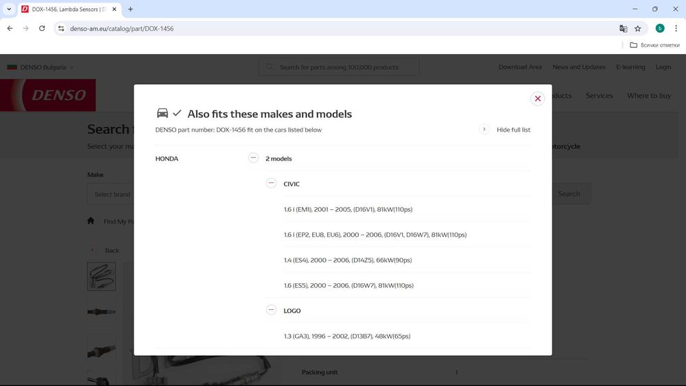Bookmark this page with star icon
This screenshot has height=386, width=686.
(638, 28)
